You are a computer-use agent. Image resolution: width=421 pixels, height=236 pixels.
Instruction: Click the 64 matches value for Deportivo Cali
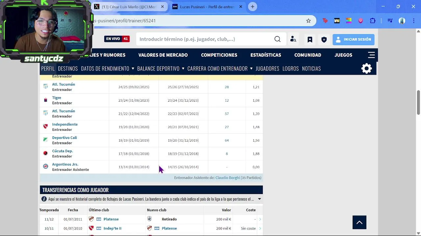(x=227, y=140)
